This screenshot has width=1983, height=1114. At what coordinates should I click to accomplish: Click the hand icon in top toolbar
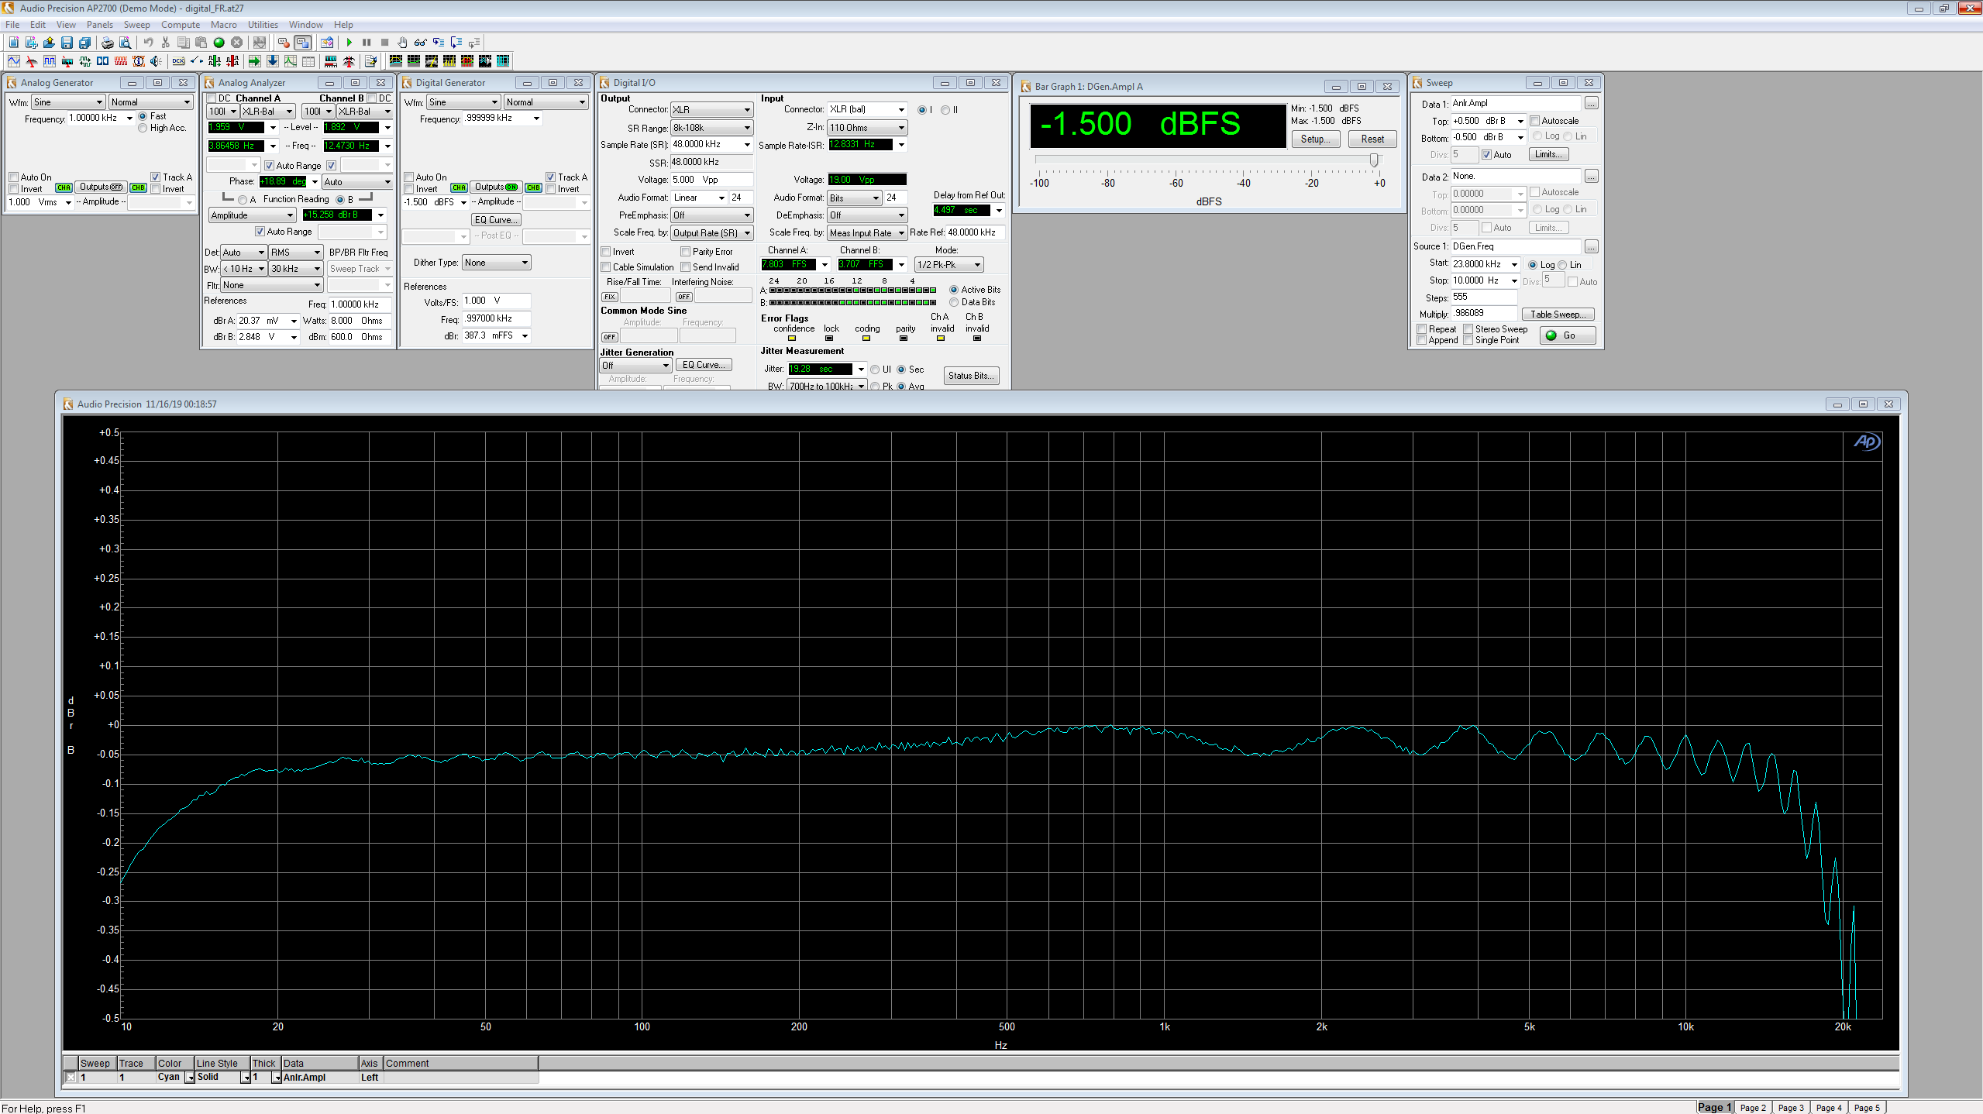402,43
